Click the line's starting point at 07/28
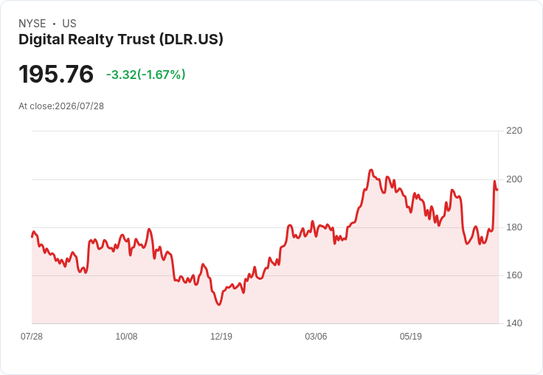543x375 pixels. [32, 237]
